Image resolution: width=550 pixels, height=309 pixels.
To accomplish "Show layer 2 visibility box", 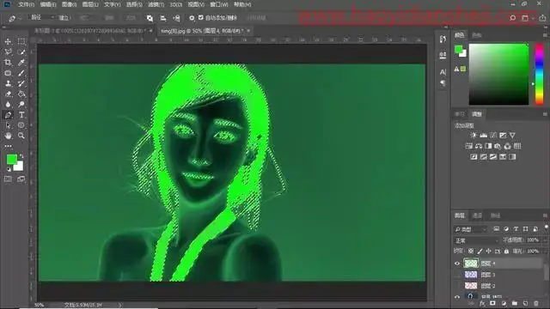I will pos(457,286).
